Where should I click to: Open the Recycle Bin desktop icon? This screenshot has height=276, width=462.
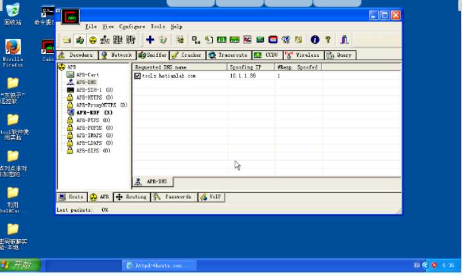(x=13, y=13)
